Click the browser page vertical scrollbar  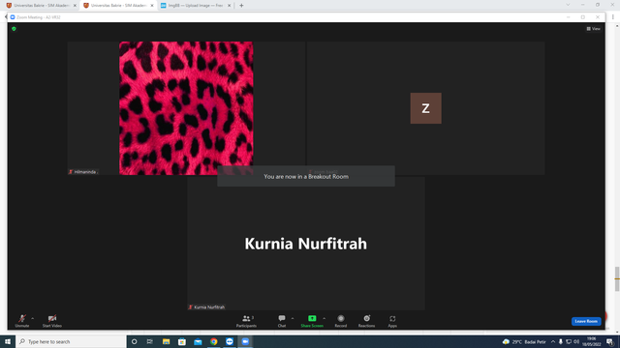point(617,279)
